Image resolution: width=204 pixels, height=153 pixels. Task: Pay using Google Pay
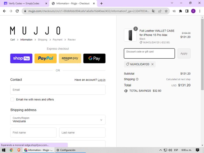pos(94,58)
